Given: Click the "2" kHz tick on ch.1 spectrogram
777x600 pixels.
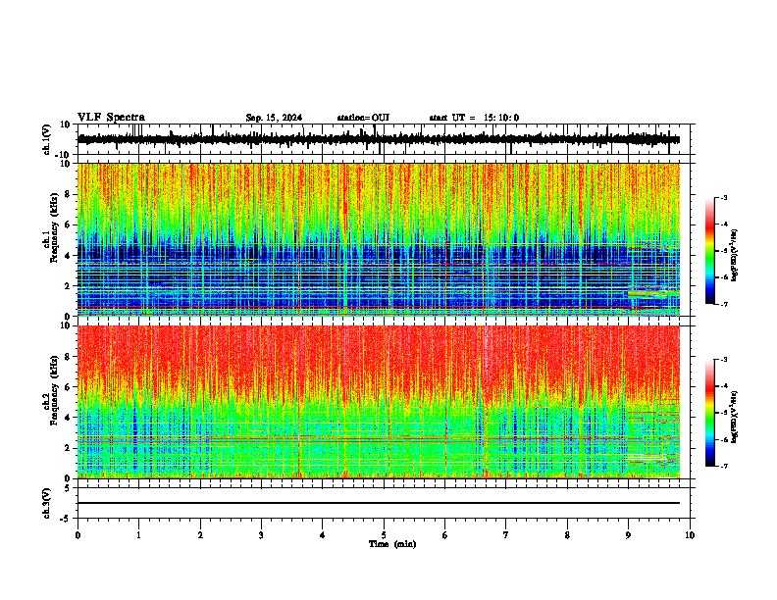Looking at the screenshot, I should point(68,285).
